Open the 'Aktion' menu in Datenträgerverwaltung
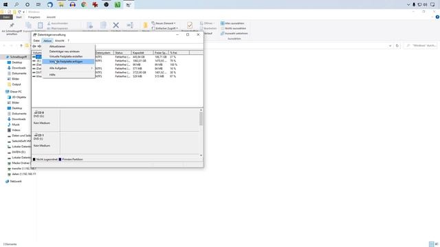 coord(47,40)
